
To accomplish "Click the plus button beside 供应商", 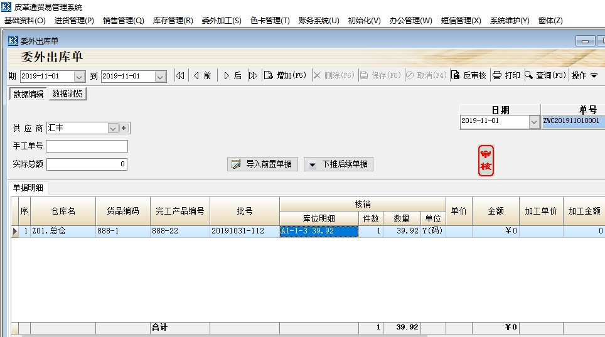I will click(124, 128).
